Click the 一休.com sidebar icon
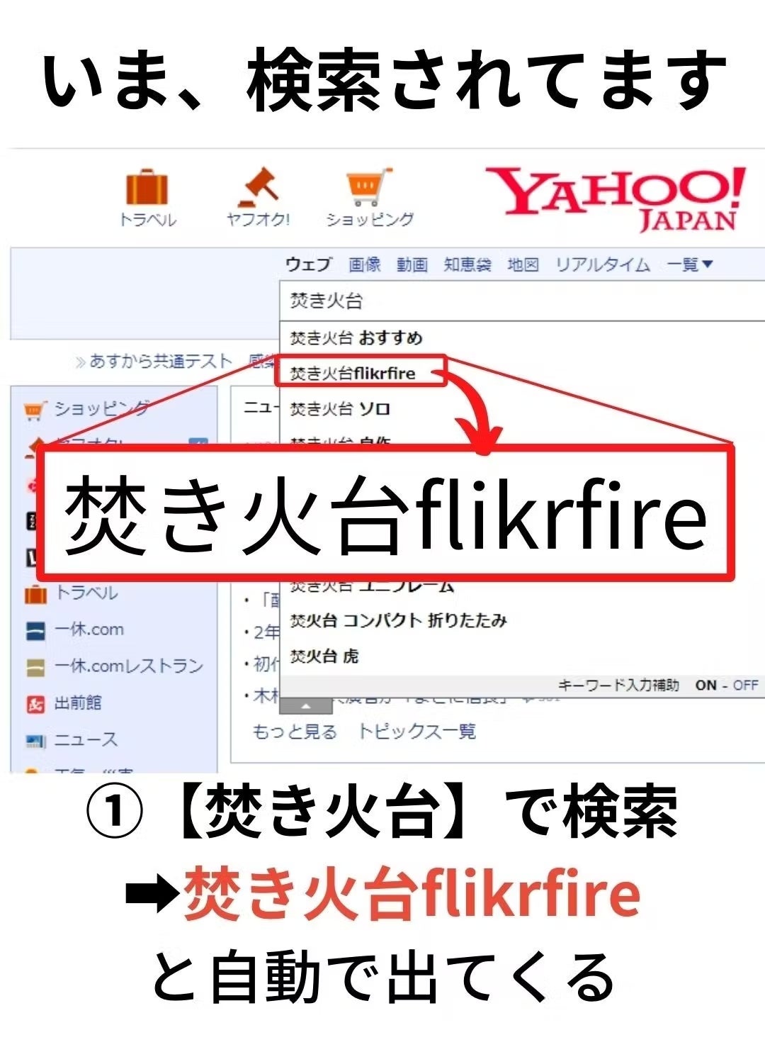Image resolution: width=765 pixels, height=1052 pixels. click(x=35, y=630)
